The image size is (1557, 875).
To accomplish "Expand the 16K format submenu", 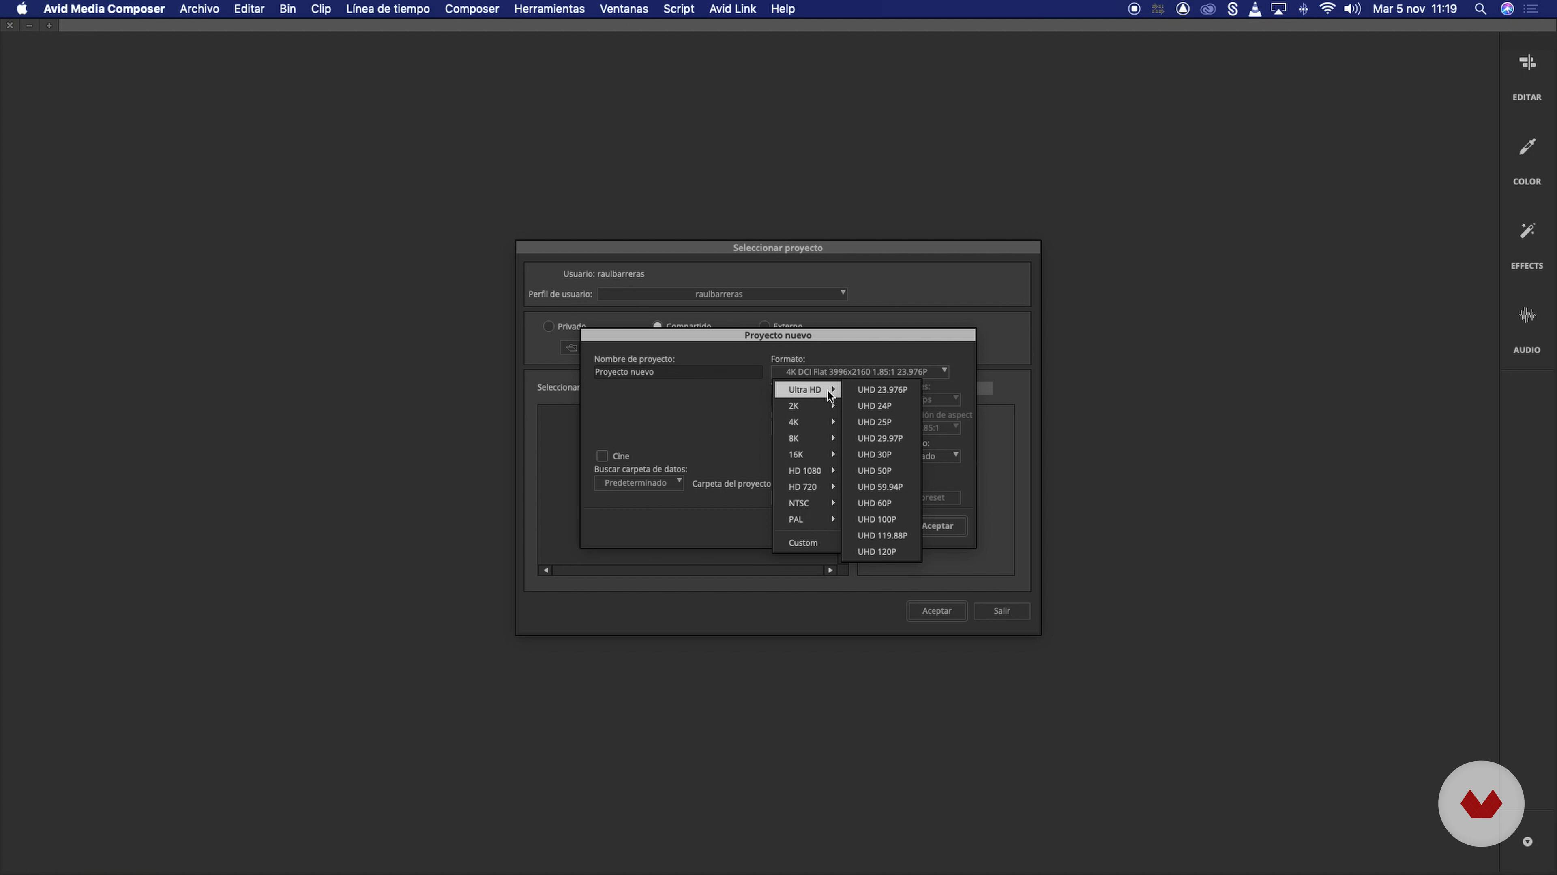I will (808, 455).
